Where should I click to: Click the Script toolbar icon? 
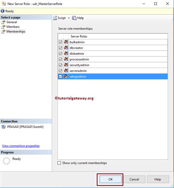[55, 18]
